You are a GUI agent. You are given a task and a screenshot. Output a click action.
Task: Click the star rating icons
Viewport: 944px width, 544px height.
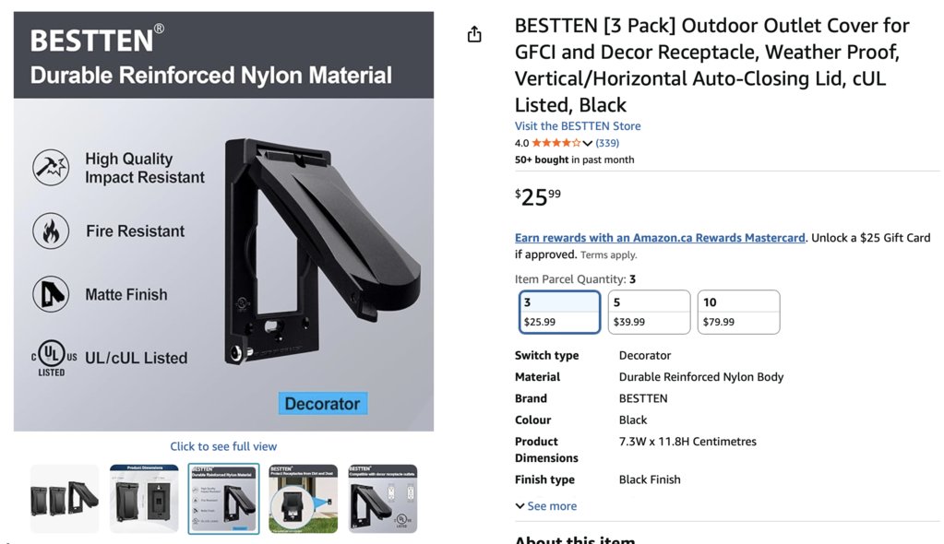click(556, 143)
